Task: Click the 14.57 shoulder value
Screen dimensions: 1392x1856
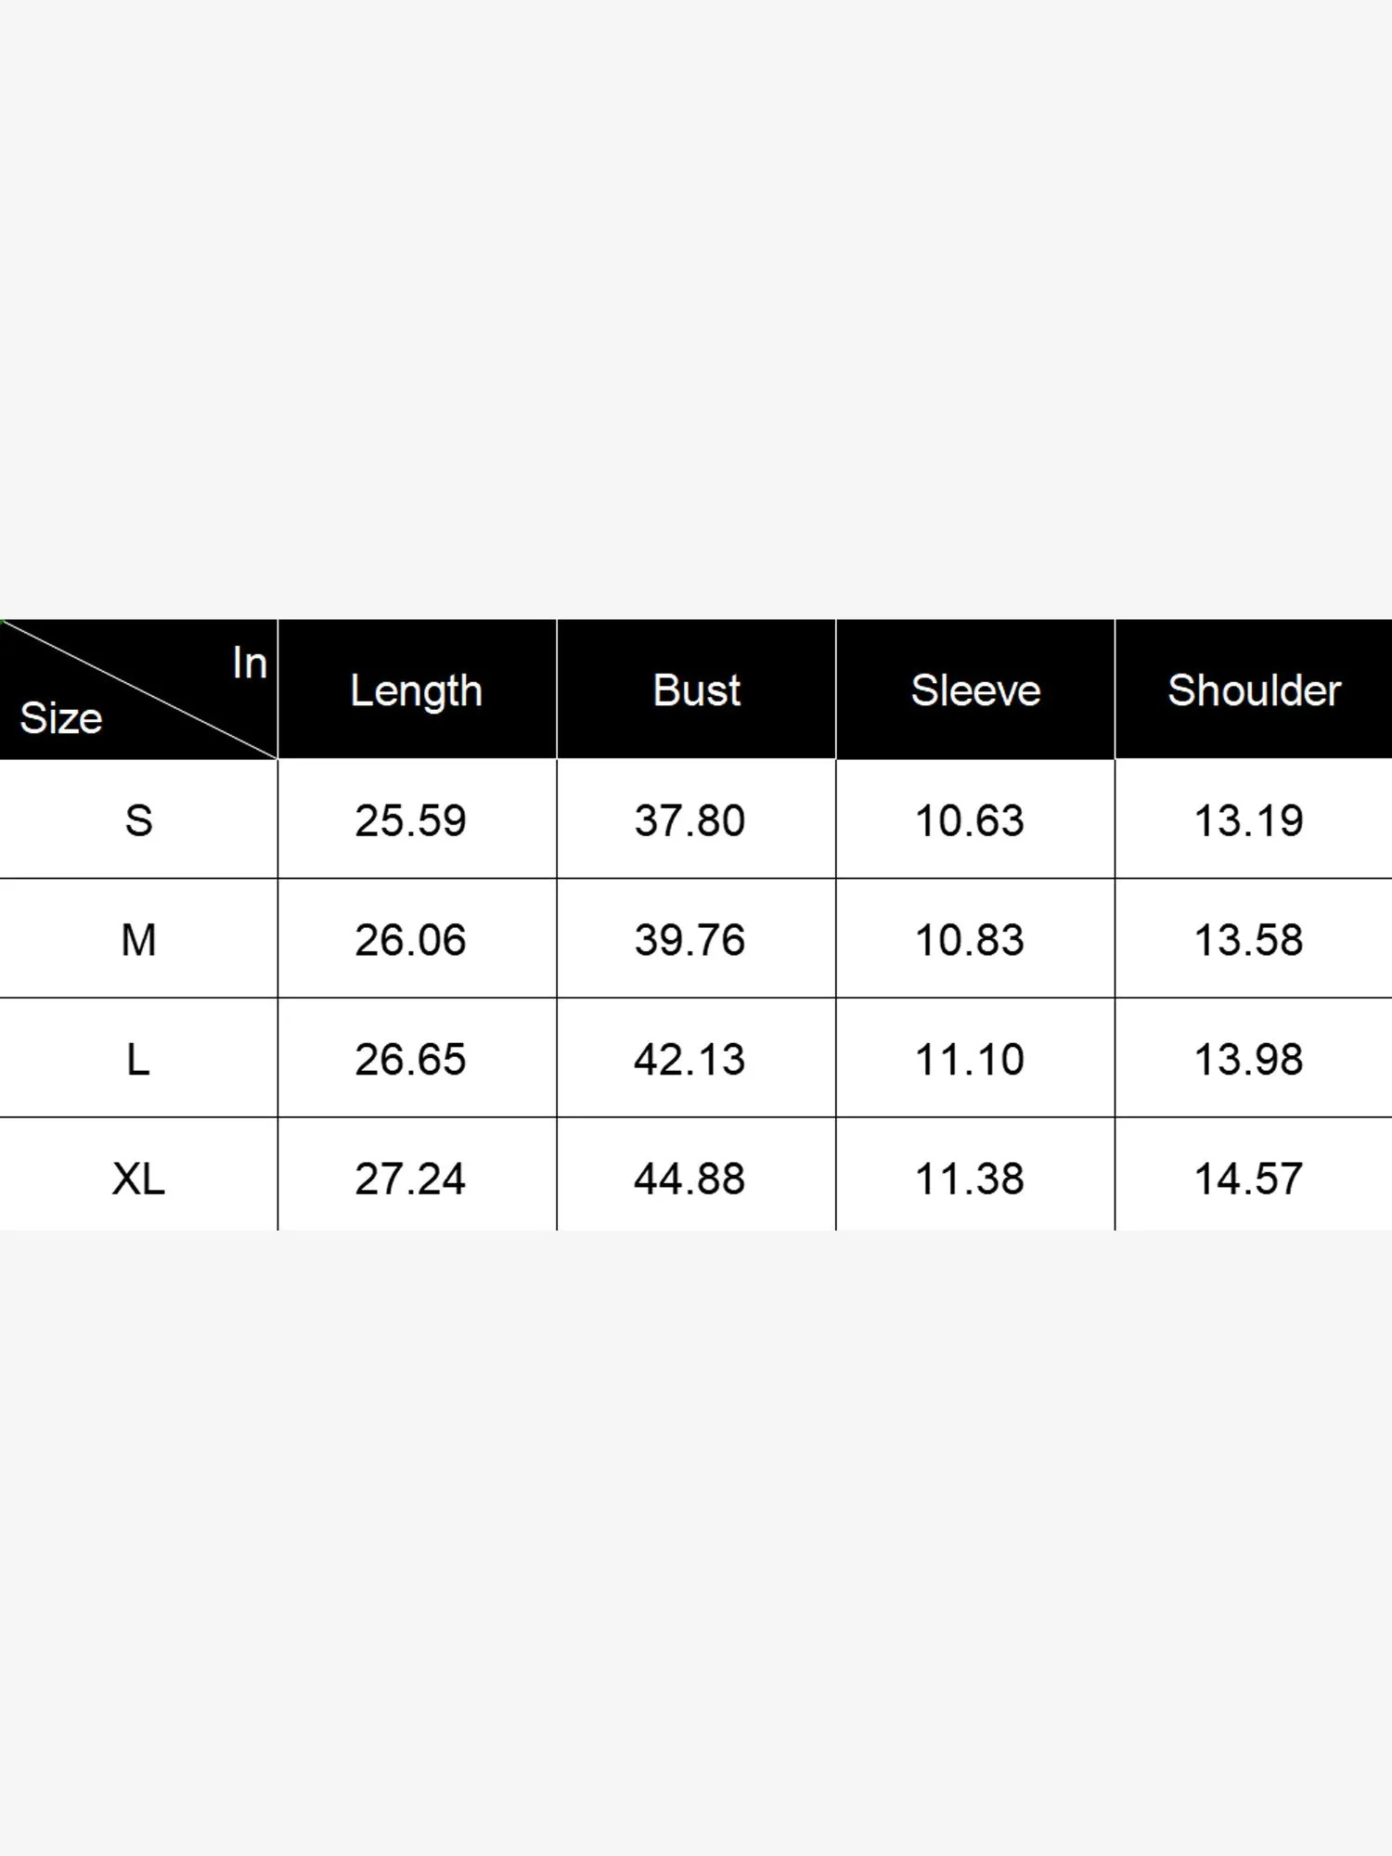Action: [x=1248, y=1179]
